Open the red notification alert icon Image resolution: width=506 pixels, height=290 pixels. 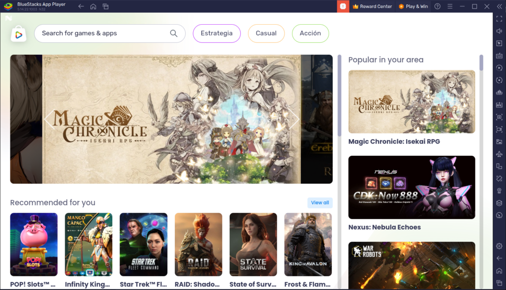click(x=343, y=6)
